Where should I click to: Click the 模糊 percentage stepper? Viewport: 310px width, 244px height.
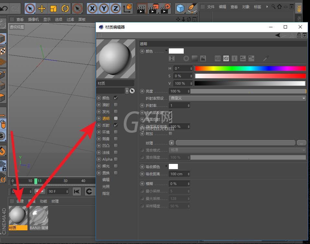(x=189, y=184)
